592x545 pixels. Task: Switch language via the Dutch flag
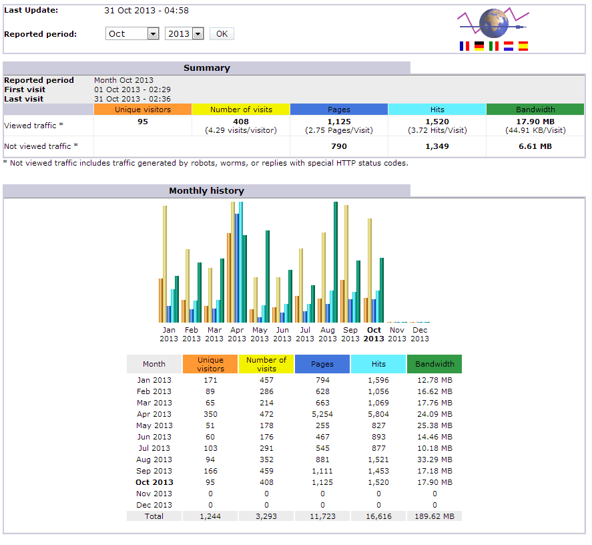point(509,46)
